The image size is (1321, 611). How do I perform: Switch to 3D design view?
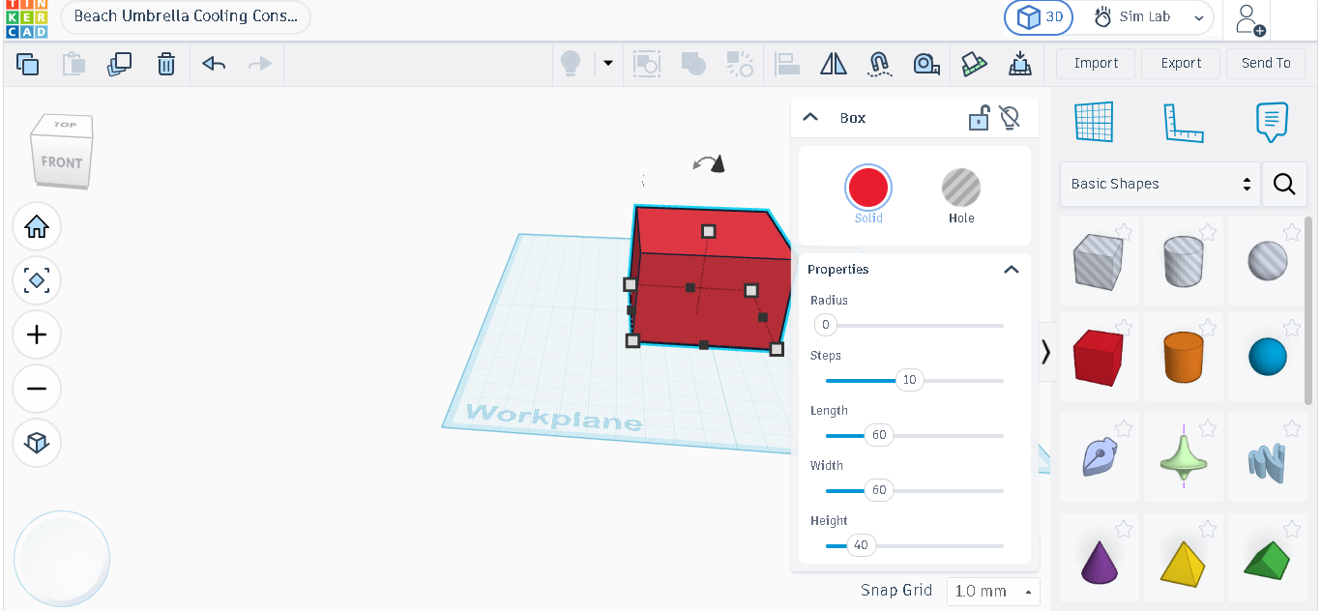[1040, 17]
